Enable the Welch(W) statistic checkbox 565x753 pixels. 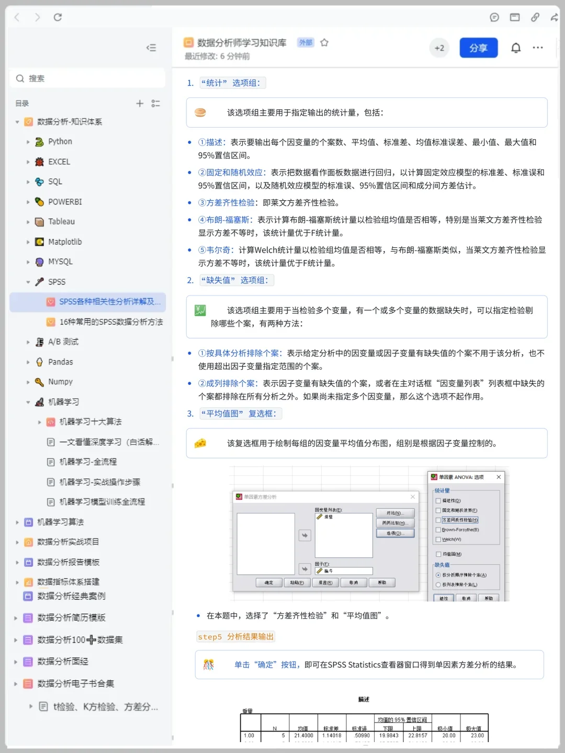coord(438,540)
